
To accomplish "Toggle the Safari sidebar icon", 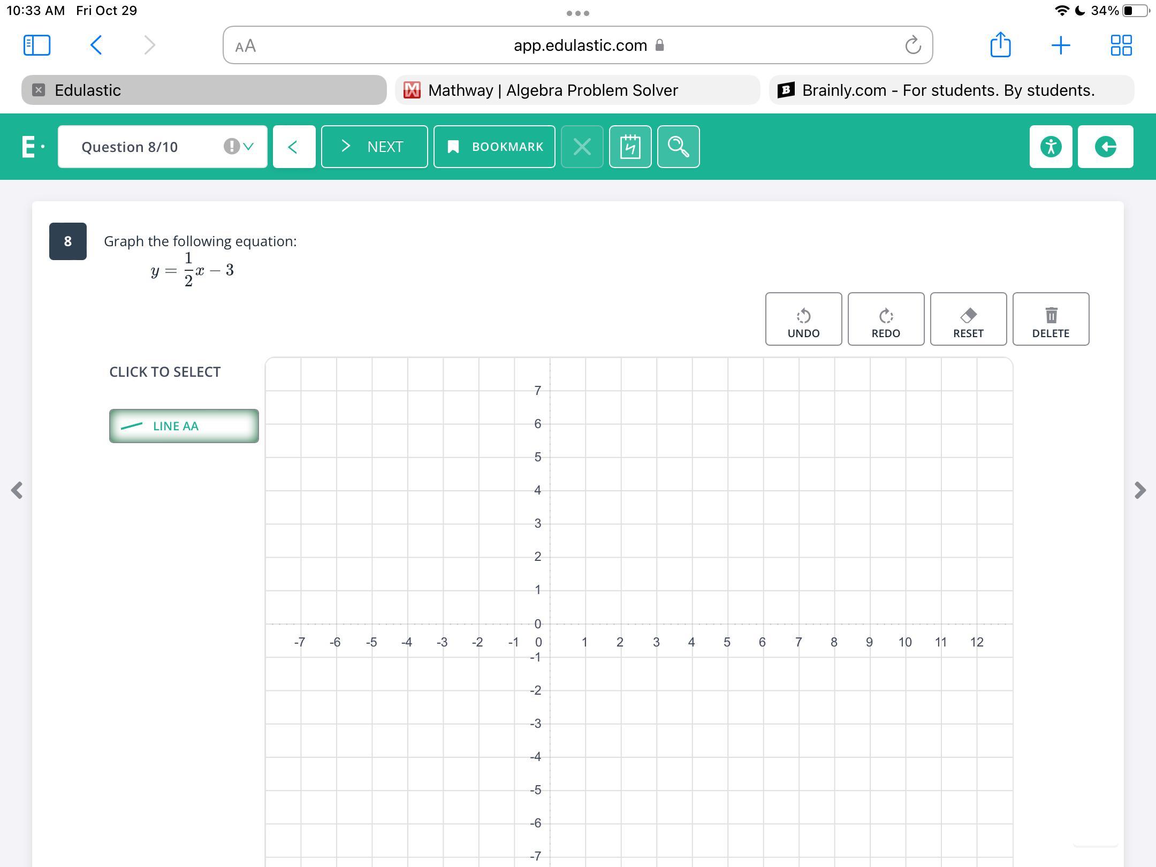I will point(37,45).
